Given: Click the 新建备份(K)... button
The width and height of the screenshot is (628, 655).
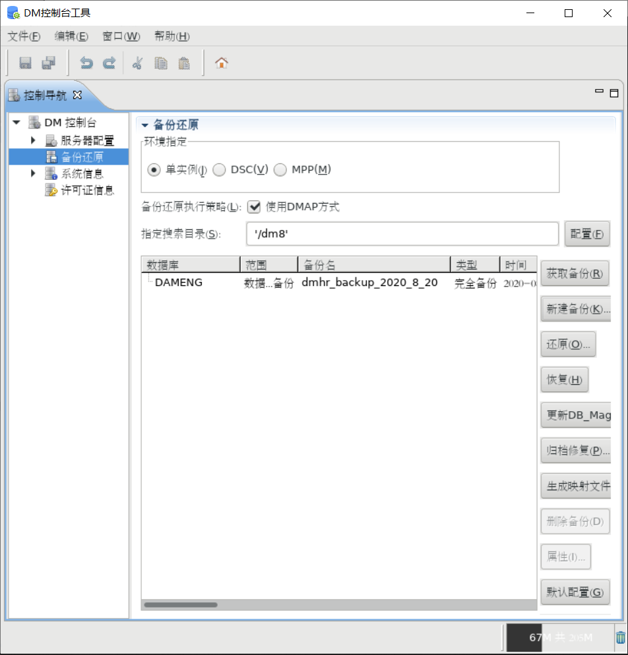Looking at the screenshot, I should pos(576,309).
